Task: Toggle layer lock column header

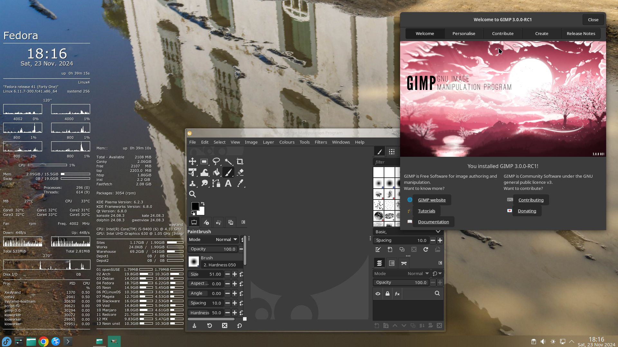Action: point(388,294)
